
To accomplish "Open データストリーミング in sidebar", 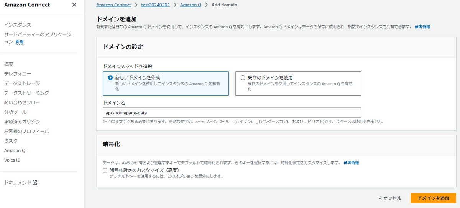I will (x=26, y=93).
